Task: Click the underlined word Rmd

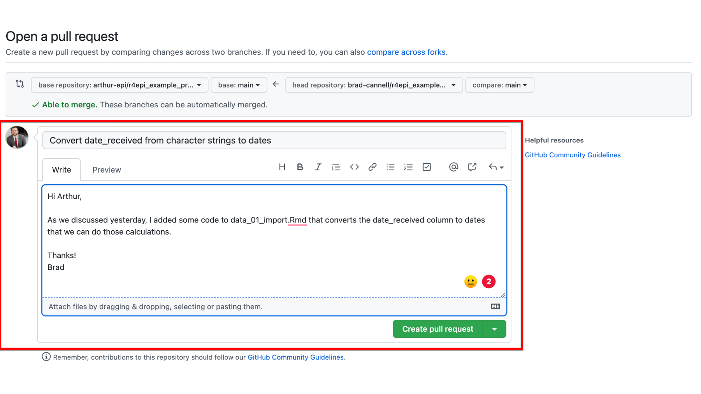Action: pyautogui.click(x=298, y=220)
